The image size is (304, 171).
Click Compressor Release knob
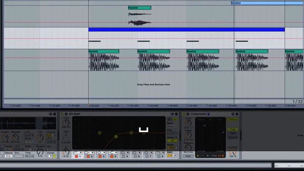tap(188, 148)
